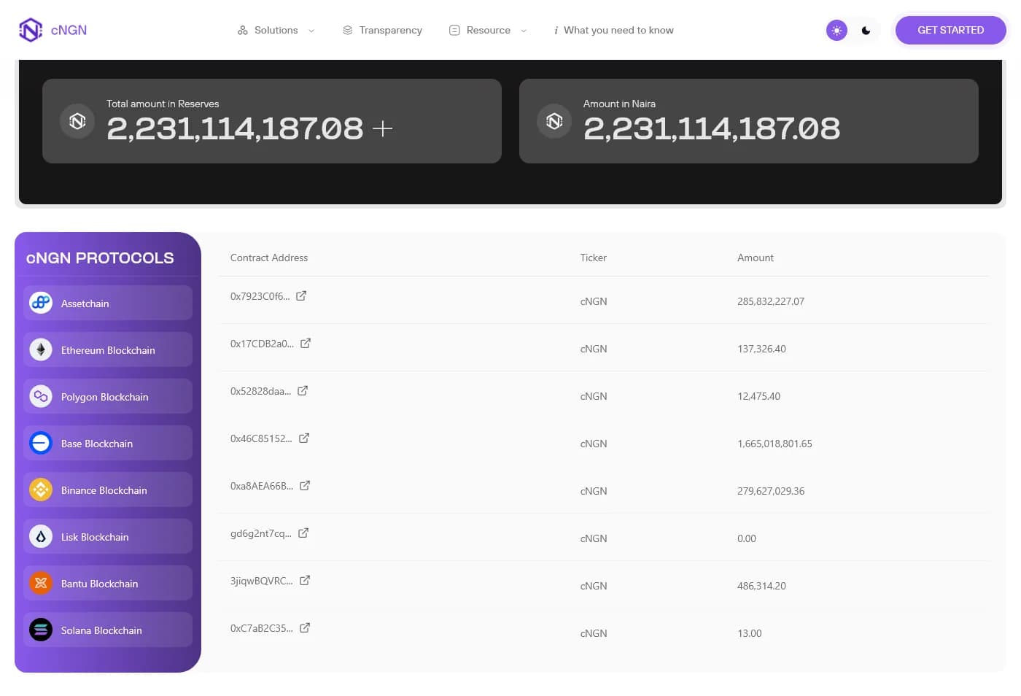Click the Polygon logo icon
Viewport: 1021px width, 696px height.
tap(41, 396)
